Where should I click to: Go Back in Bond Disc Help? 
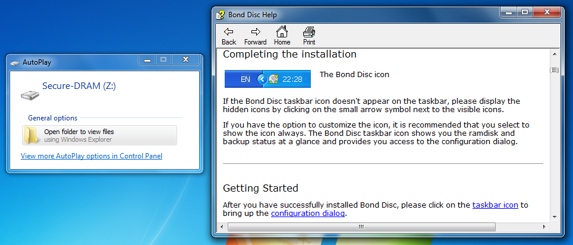pyautogui.click(x=229, y=36)
